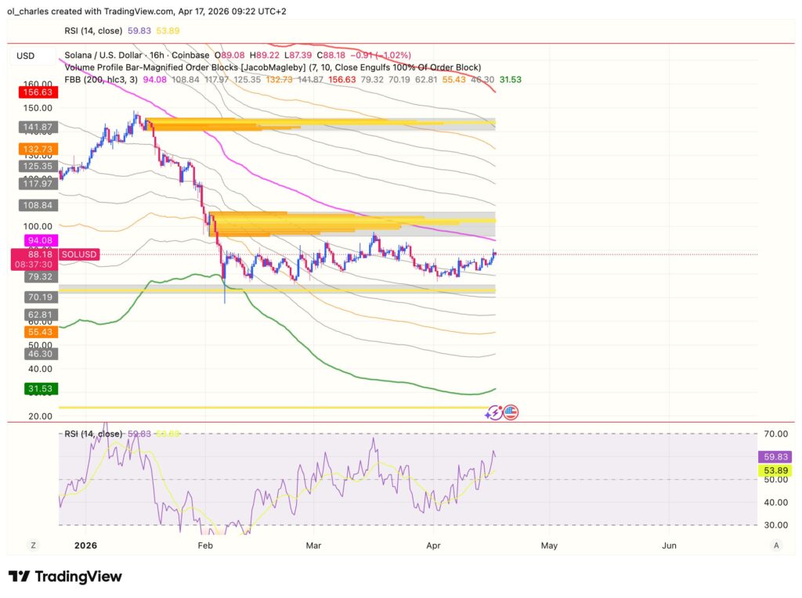Click the 2026 label on the time axis
Image resolution: width=802 pixels, height=598 pixels.
tap(85, 546)
